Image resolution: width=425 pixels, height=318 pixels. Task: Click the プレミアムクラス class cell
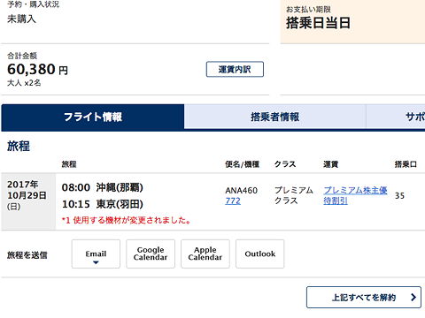(x=293, y=195)
